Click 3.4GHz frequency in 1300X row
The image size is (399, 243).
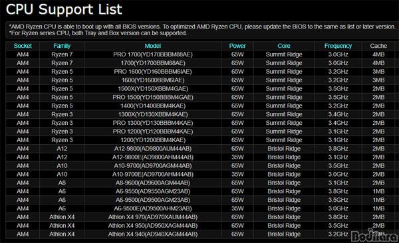pyautogui.click(x=338, y=114)
